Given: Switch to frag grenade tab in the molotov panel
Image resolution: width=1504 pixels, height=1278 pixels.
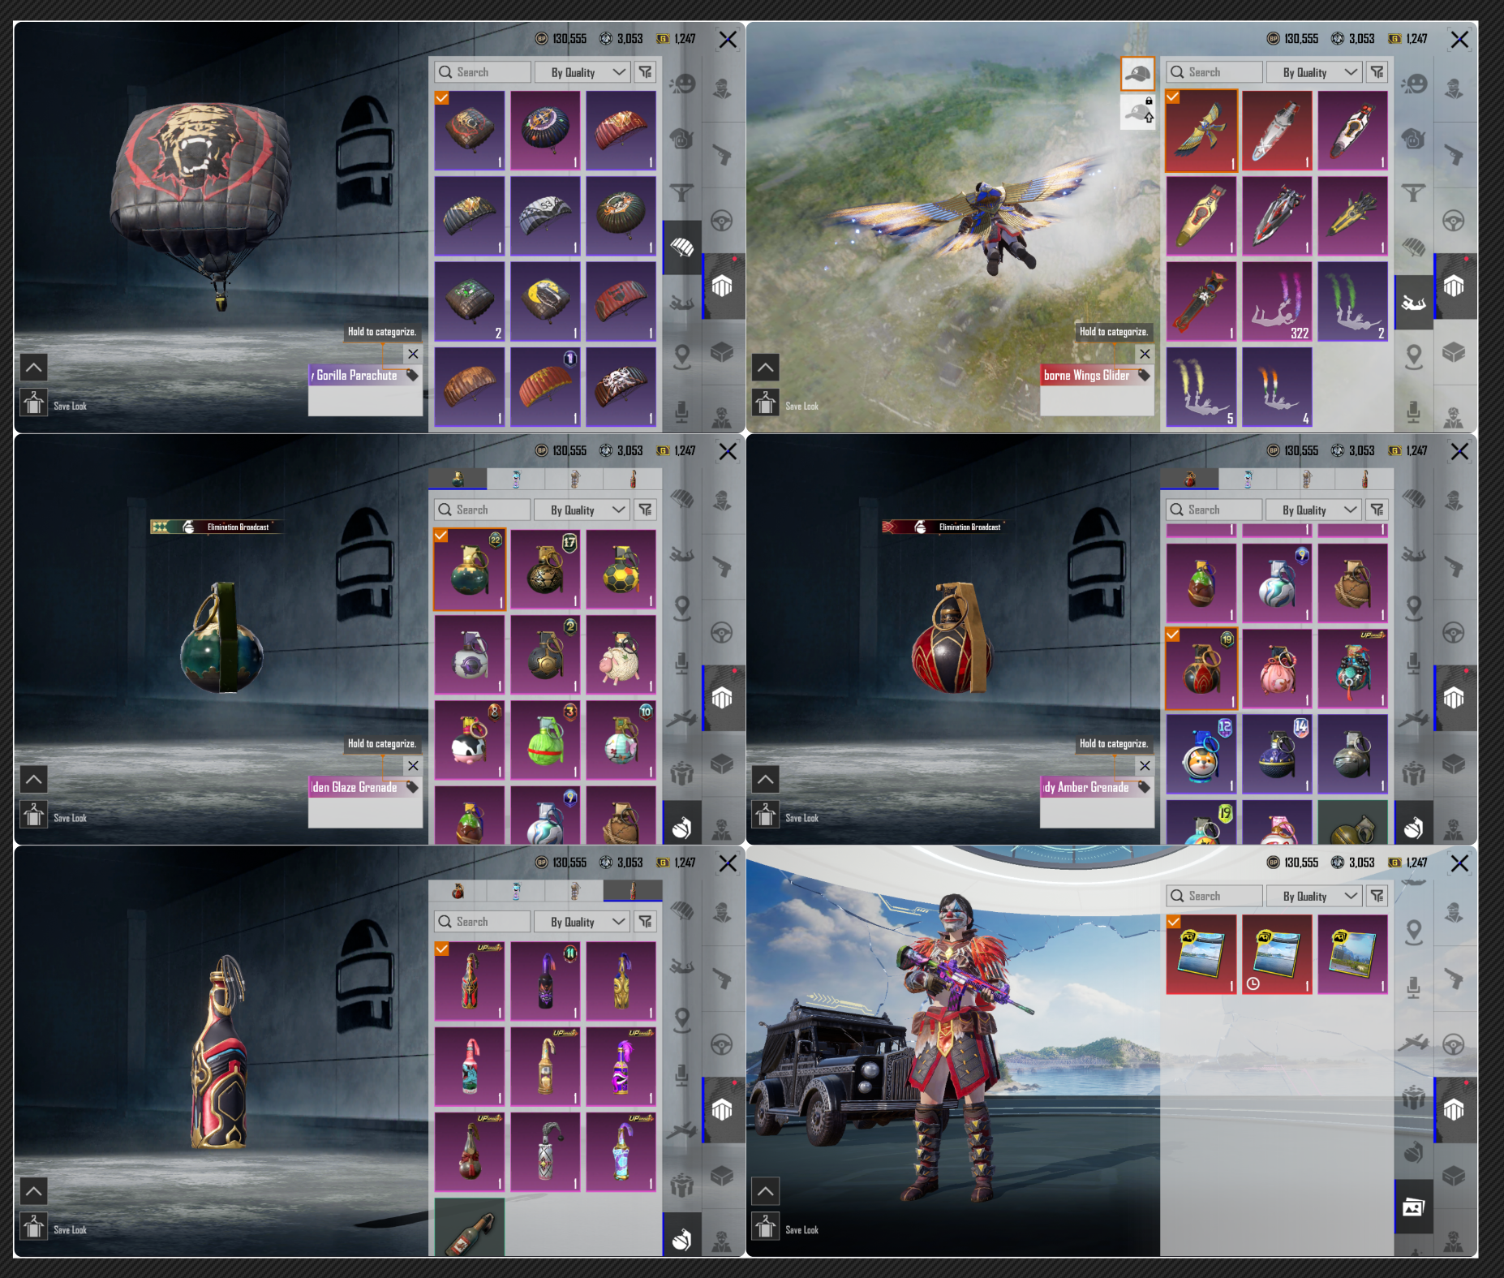Looking at the screenshot, I should [458, 891].
